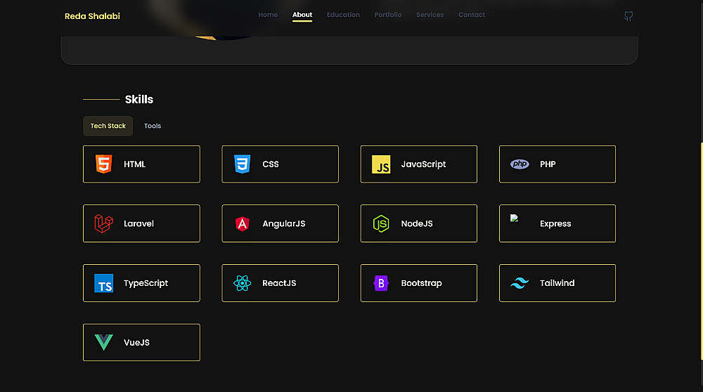Go to Home in navigation
This screenshot has height=392, width=703.
tap(268, 15)
